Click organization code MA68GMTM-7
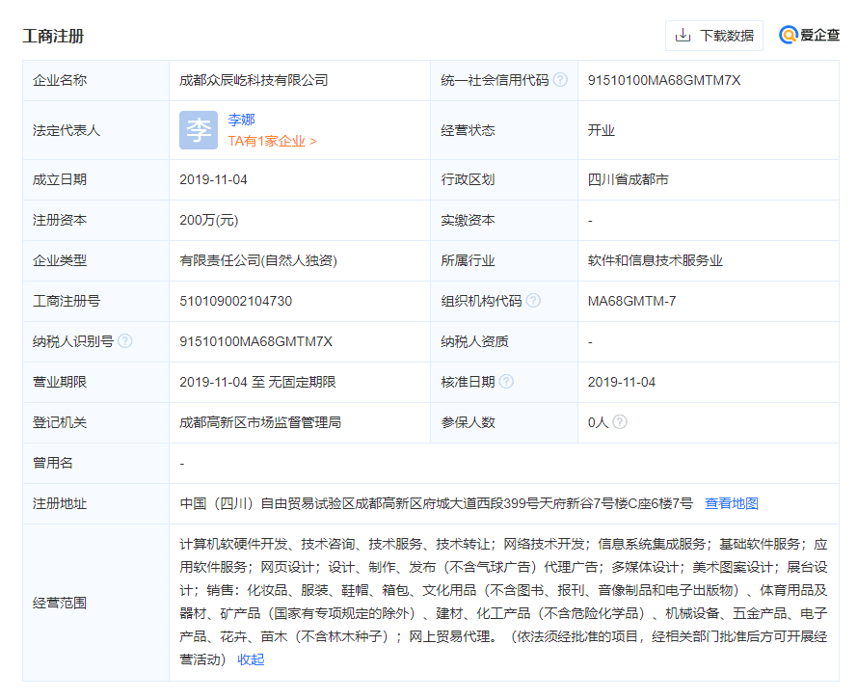 (631, 301)
